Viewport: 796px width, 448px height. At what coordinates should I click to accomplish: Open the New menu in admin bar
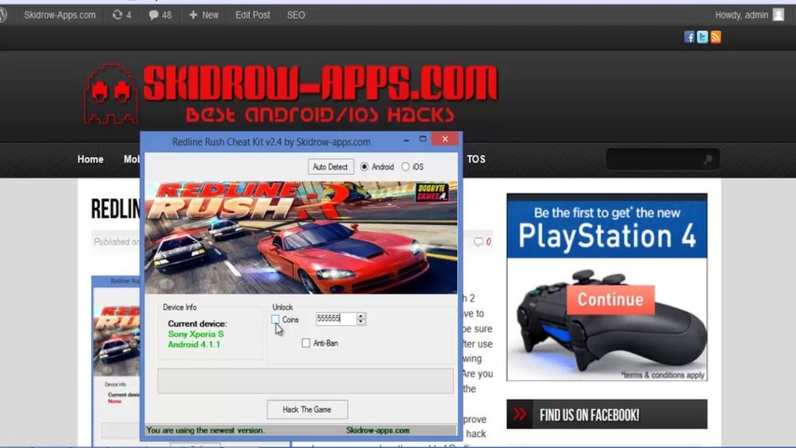[204, 15]
